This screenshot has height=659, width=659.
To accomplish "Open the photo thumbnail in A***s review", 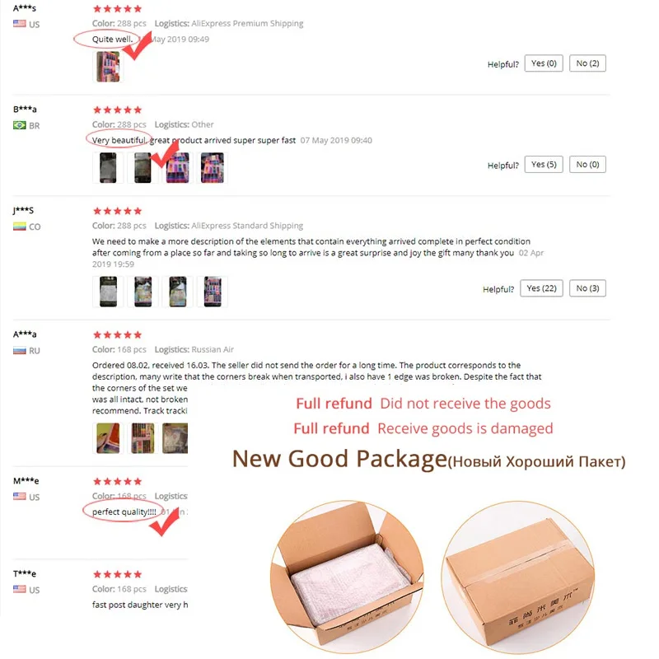I will pyautogui.click(x=108, y=67).
